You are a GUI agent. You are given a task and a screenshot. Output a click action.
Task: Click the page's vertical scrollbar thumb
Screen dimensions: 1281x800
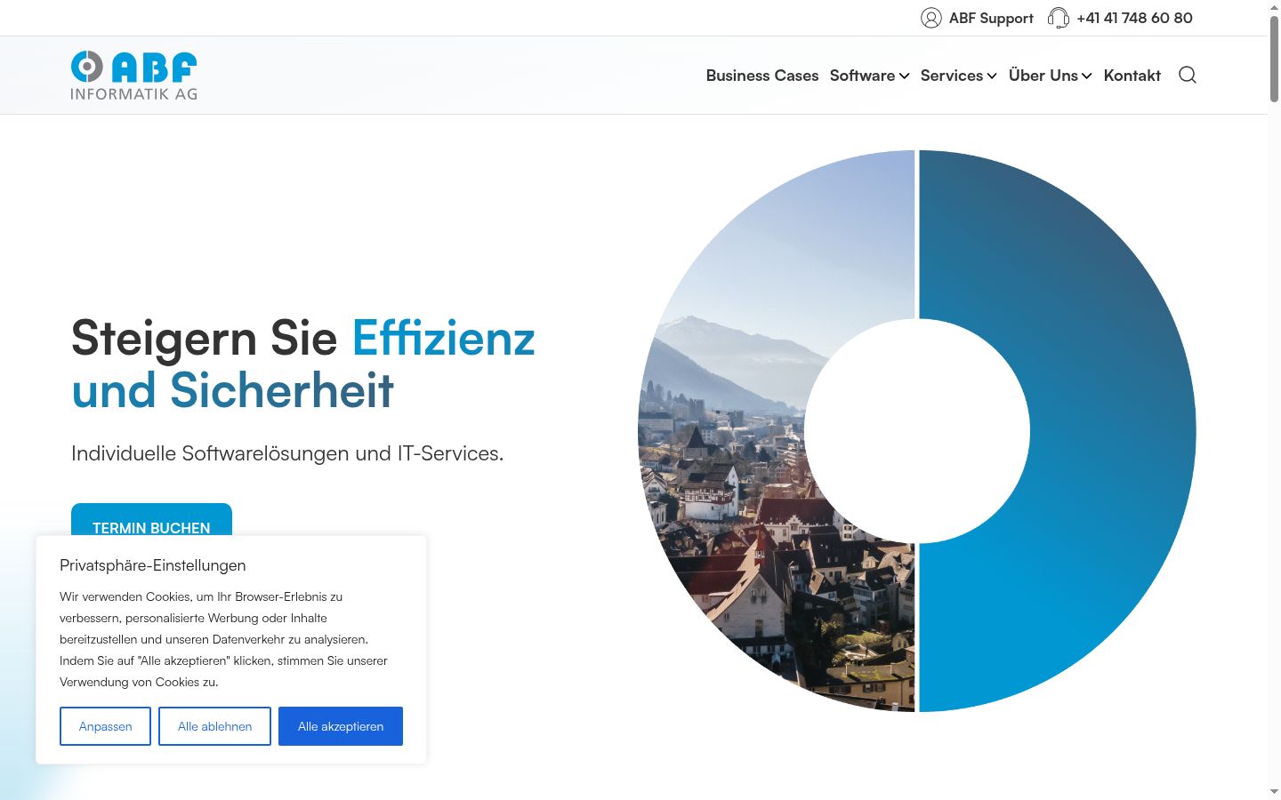(x=1274, y=59)
